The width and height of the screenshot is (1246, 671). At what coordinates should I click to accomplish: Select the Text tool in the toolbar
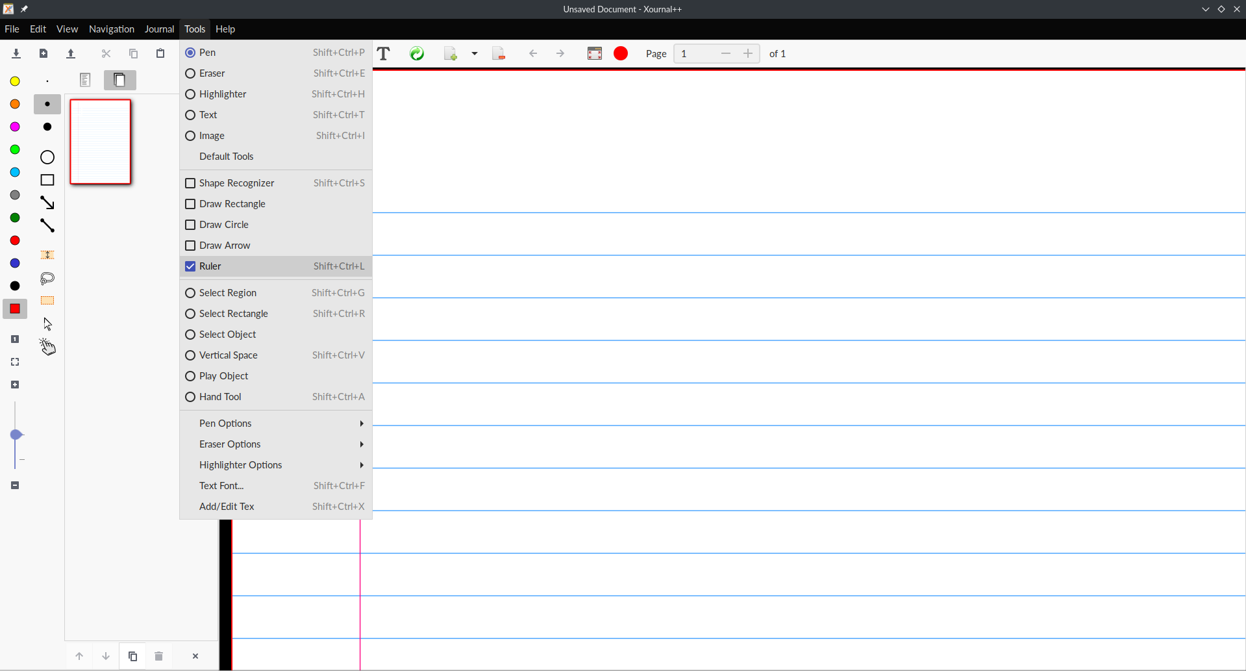tap(384, 53)
